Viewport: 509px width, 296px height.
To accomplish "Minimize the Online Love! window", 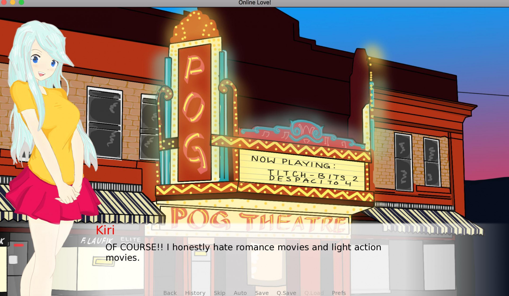I will pos(12,2).
